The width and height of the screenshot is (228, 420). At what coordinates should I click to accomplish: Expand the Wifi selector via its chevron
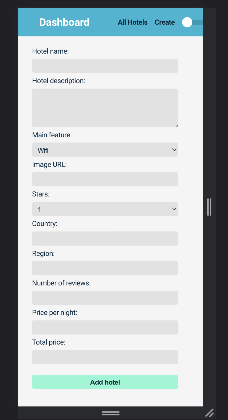pos(174,150)
